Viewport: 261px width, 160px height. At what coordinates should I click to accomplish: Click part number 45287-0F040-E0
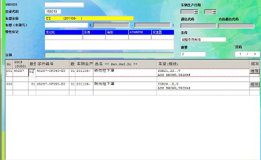pyautogui.click(x=51, y=71)
